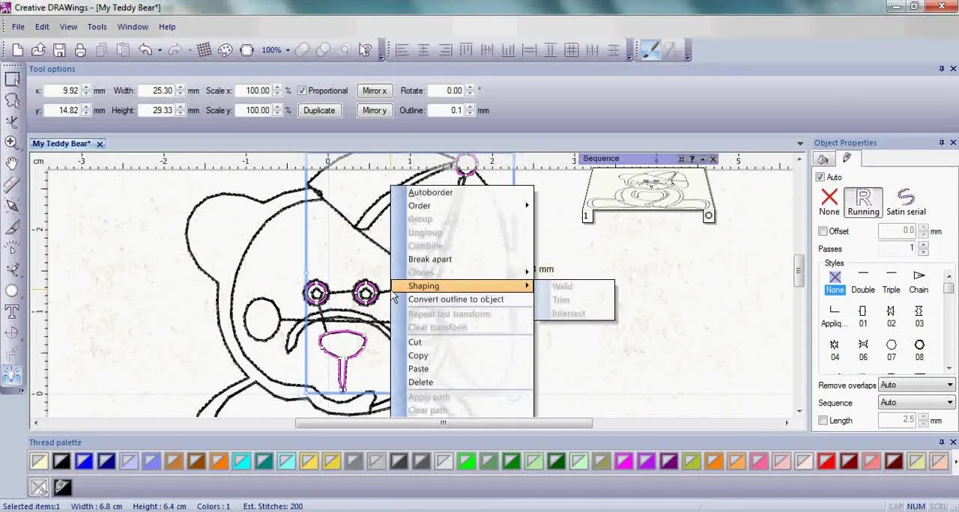
Task: Select the Text tool
Action: coord(12,312)
